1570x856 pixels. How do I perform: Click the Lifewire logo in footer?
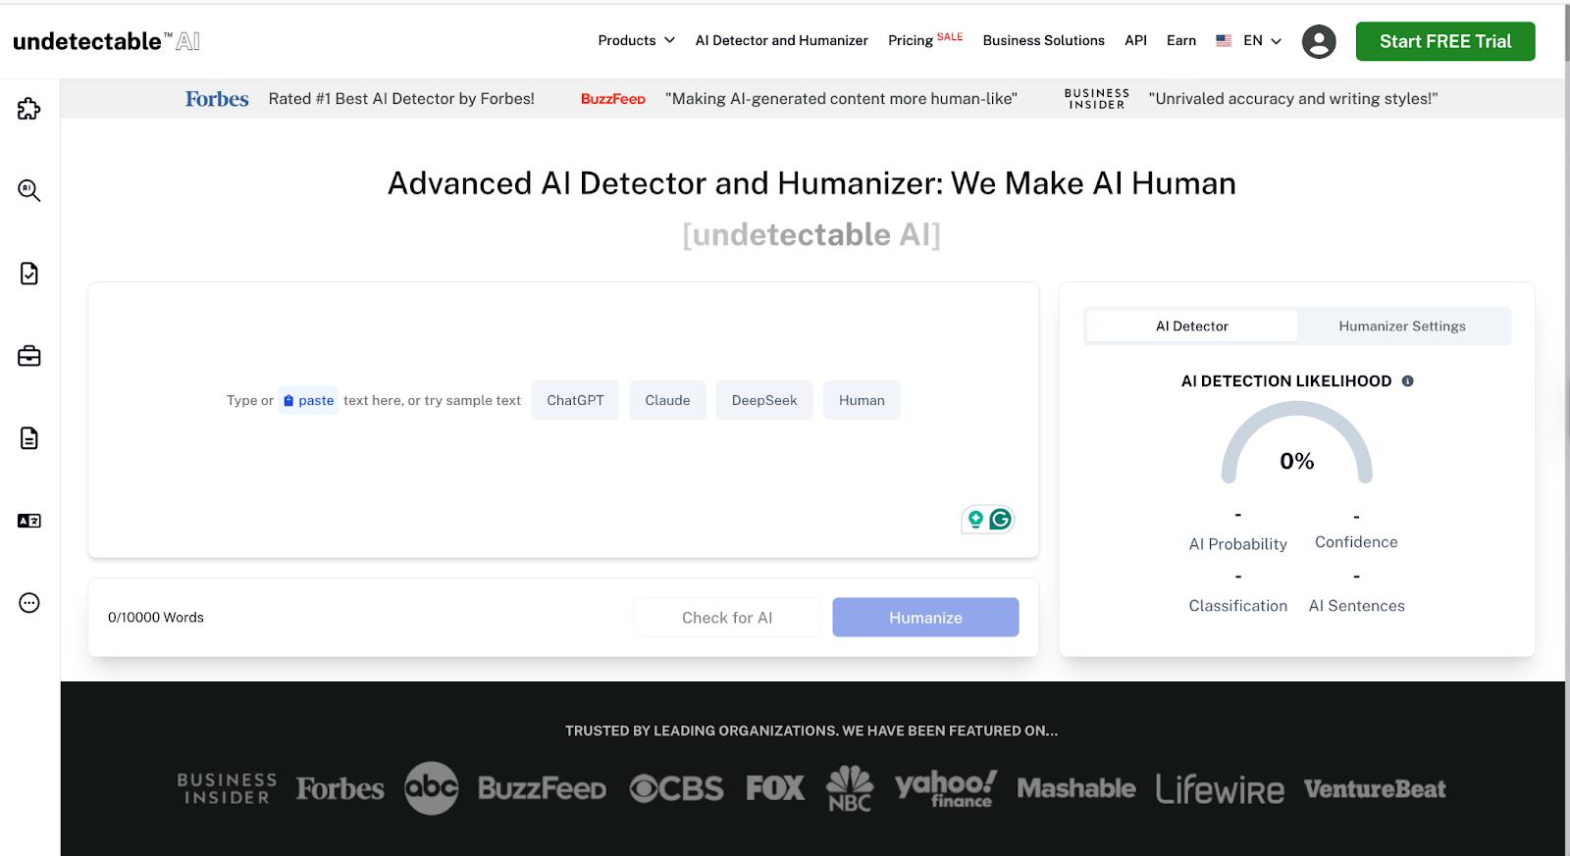coord(1220,788)
